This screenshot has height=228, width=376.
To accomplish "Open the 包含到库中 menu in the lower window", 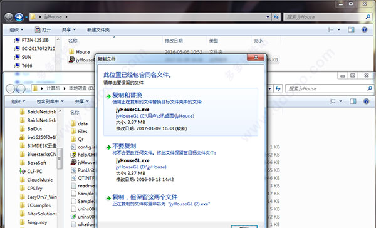I will click(x=50, y=101).
